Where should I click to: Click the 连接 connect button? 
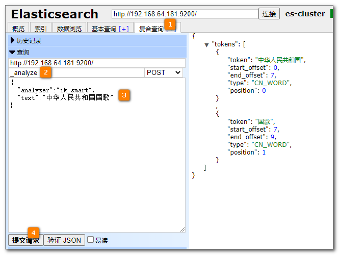pos(269,14)
